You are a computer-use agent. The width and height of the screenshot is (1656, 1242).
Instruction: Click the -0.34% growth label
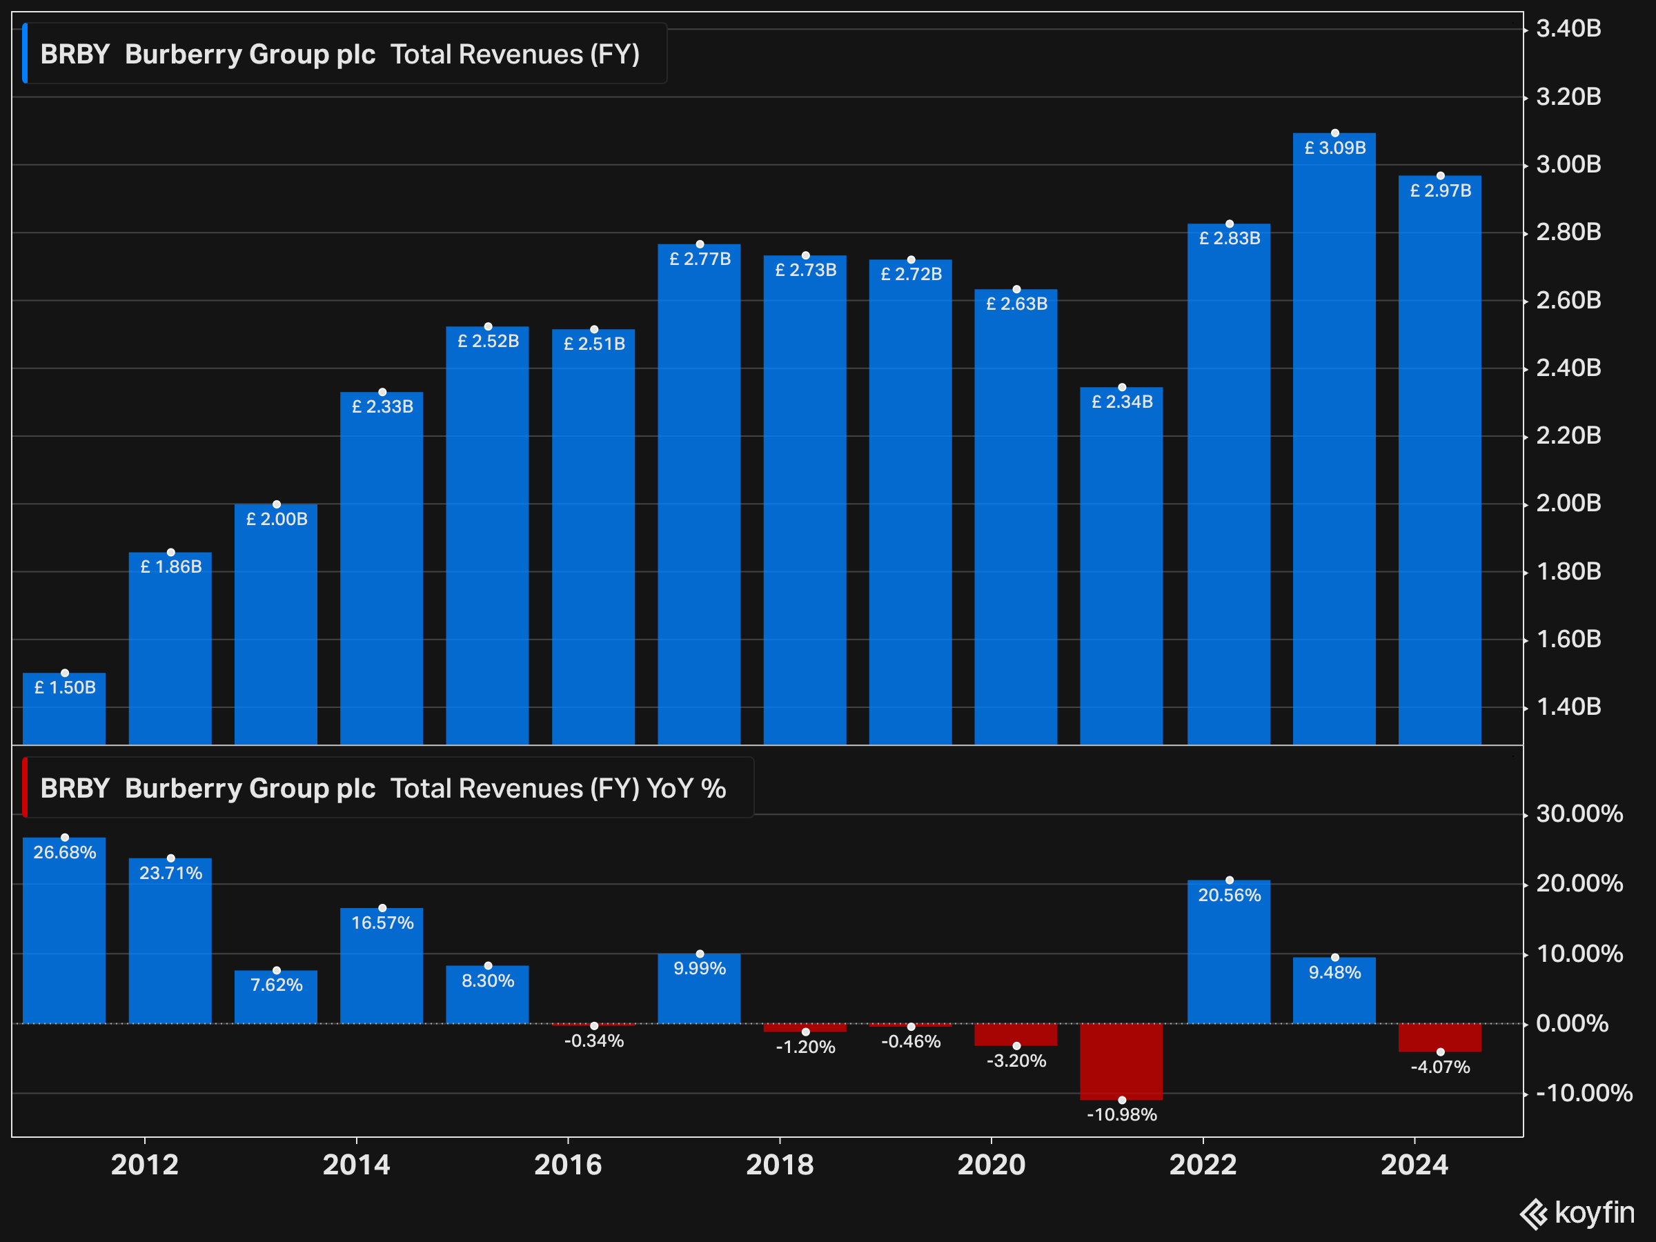[594, 1041]
